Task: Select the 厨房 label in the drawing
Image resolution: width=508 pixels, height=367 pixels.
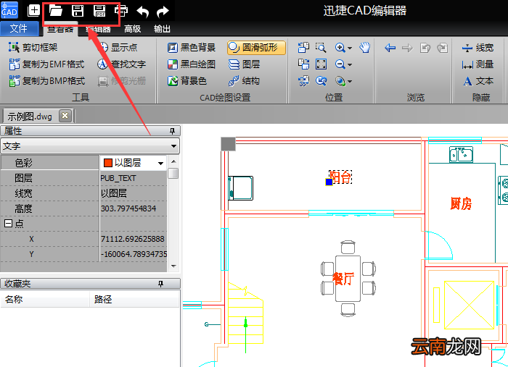Action: click(461, 203)
